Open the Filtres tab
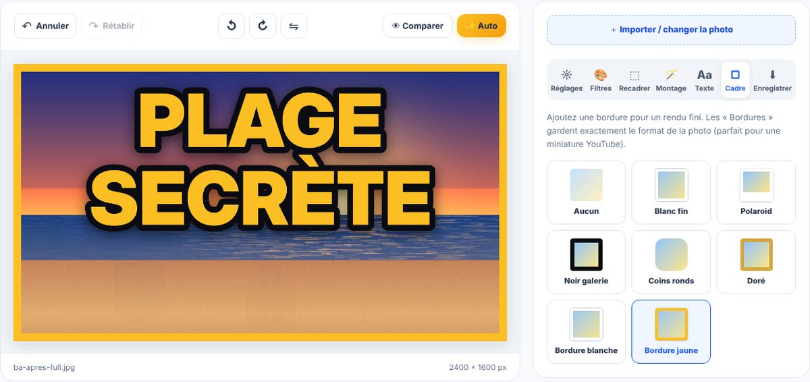Image resolution: width=810 pixels, height=382 pixels. [x=601, y=81]
